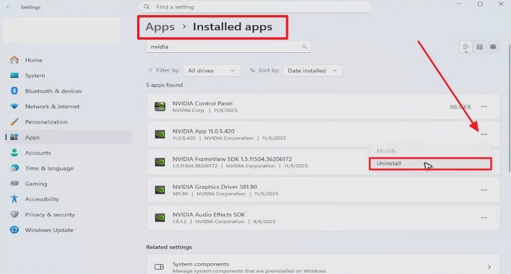Click the Bluetooth icon in sidebar
This screenshot has height=274, width=511.
point(14,91)
